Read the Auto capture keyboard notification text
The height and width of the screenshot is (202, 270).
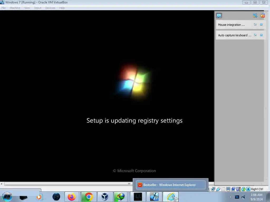pyautogui.click(x=234, y=35)
